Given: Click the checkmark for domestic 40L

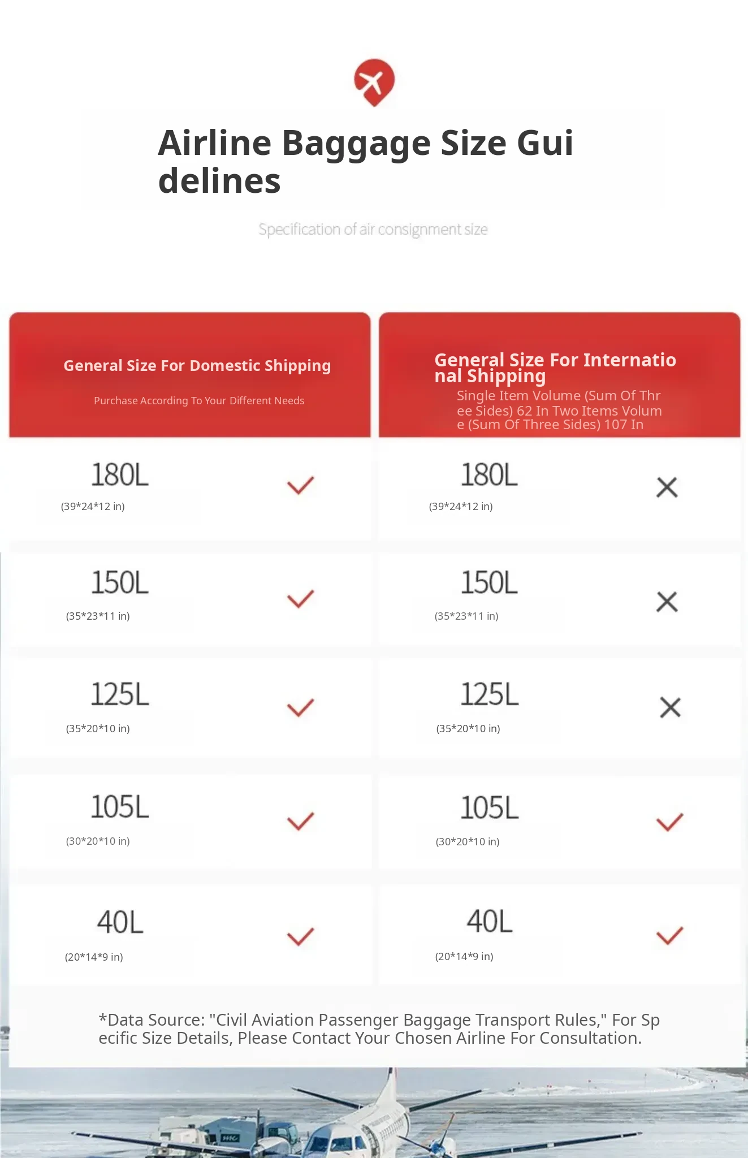Looking at the screenshot, I should (300, 936).
